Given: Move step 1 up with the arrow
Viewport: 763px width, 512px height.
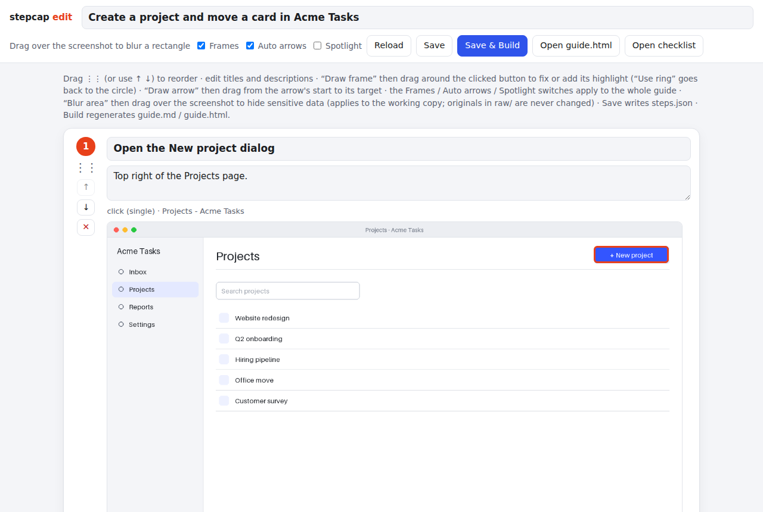Looking at the screenshot, I should tap(86, 188).
